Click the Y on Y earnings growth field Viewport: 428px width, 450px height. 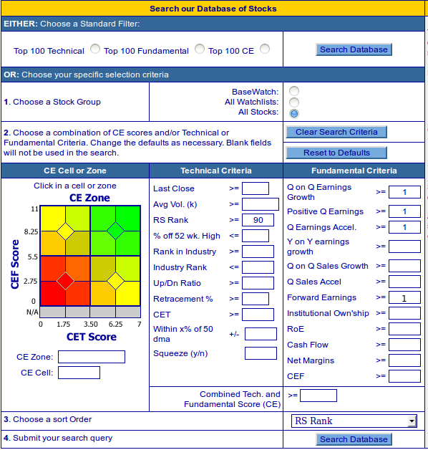pyautogui.click(x=404, y=246)
